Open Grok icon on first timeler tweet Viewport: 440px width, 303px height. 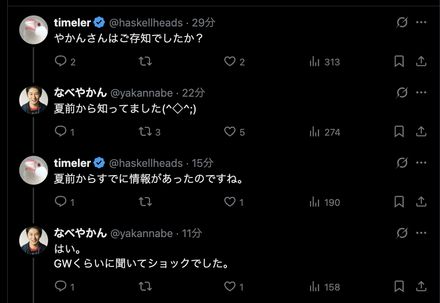(402, 23)
